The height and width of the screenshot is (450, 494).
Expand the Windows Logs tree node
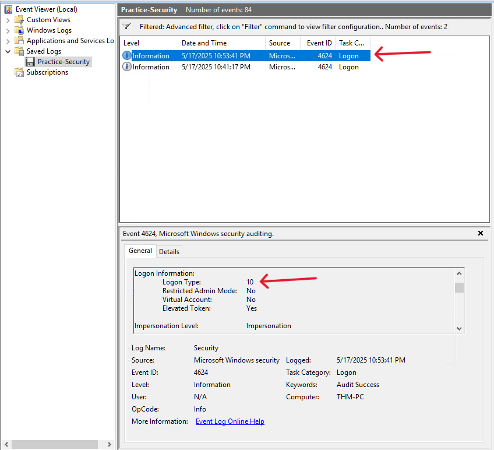8,30
